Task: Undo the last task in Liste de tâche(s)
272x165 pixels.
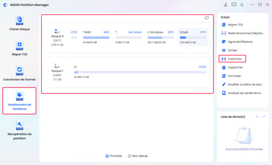Action: (257, 117)
